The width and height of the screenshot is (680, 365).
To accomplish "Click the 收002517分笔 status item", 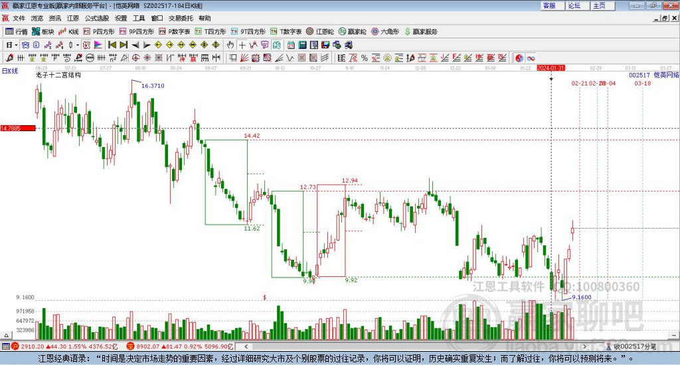I will tap(631, 346).
